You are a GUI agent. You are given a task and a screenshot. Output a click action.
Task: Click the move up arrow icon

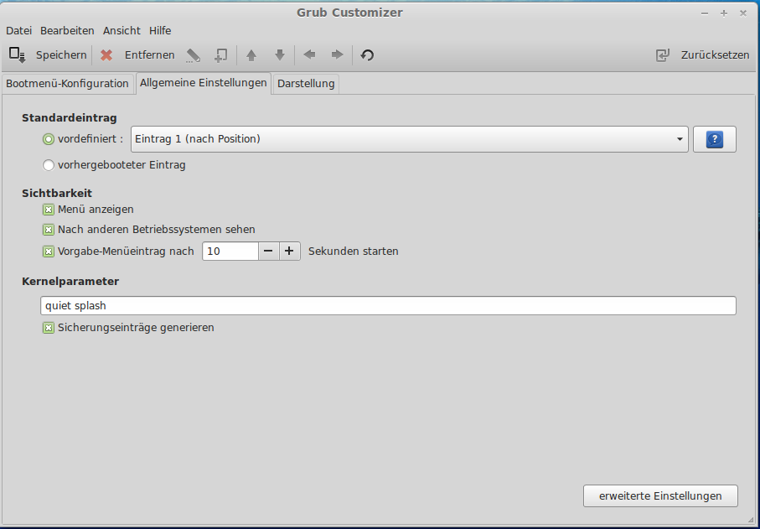pyautogui.click(x=251, y=55)
